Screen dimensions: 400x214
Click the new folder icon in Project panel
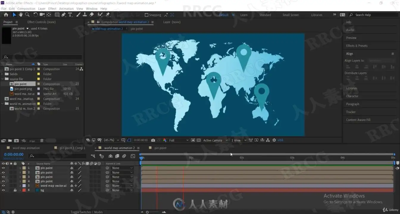click(x=10, y=141)
